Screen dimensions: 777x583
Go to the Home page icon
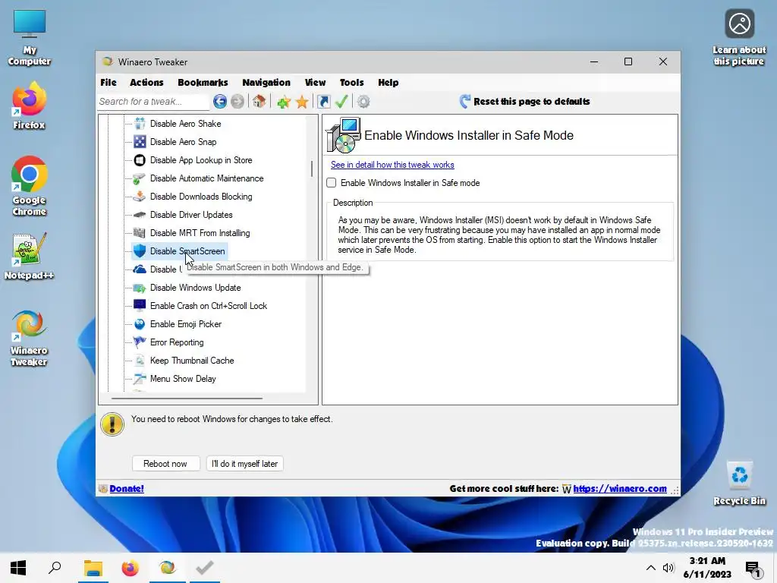pyautogui.click(x=259, y=102)
